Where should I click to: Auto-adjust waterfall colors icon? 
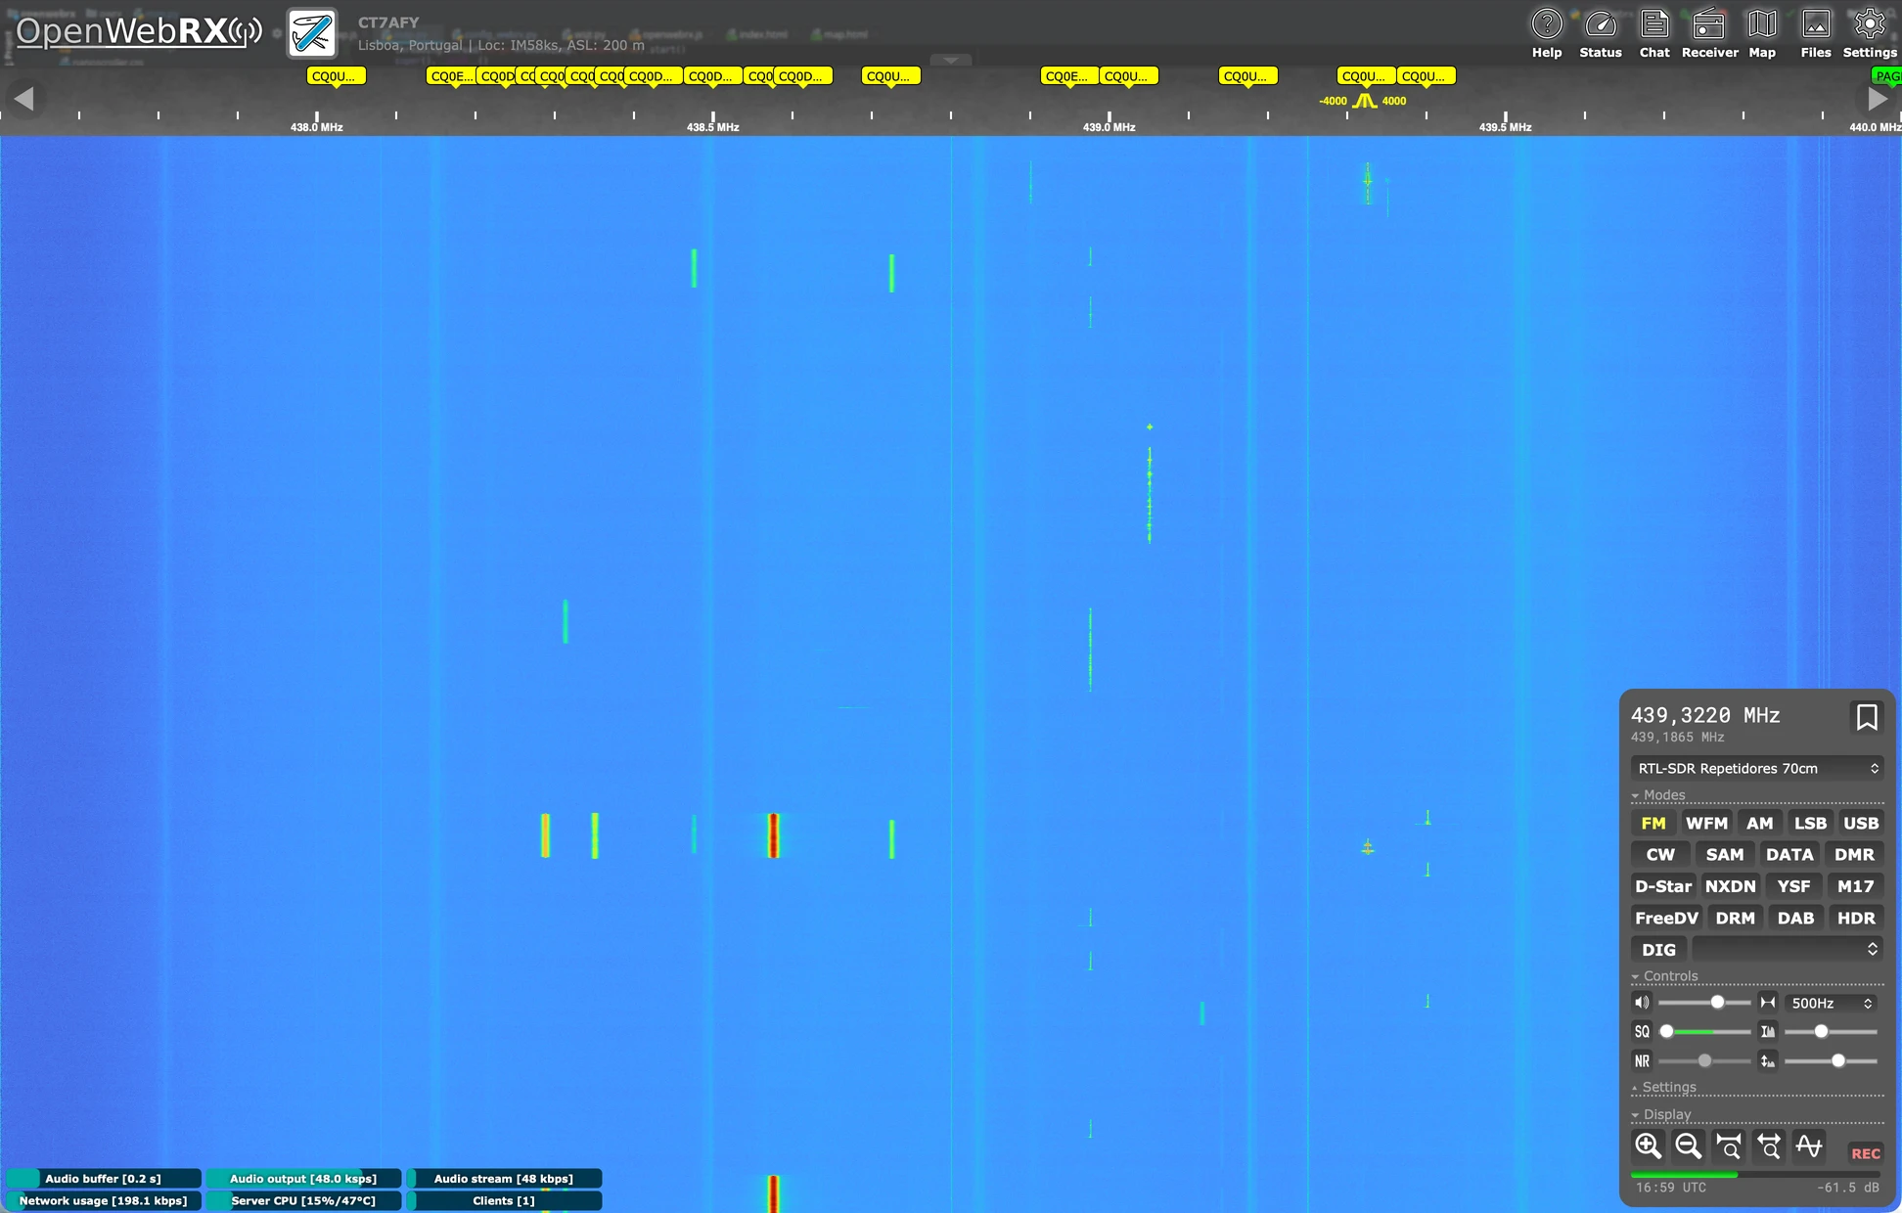pos(1768,1031)
